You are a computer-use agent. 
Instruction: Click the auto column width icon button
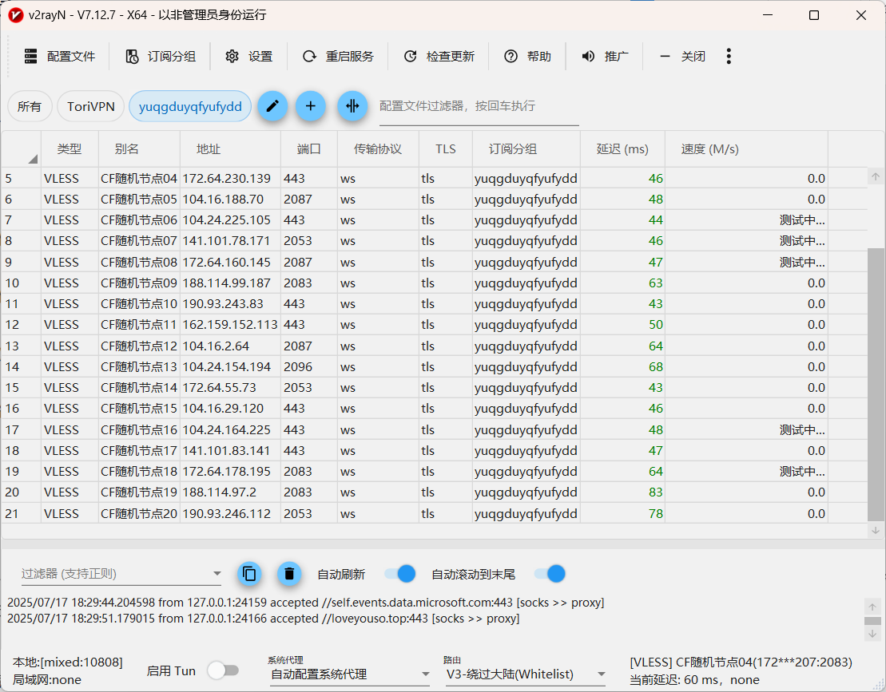point(352,106)
